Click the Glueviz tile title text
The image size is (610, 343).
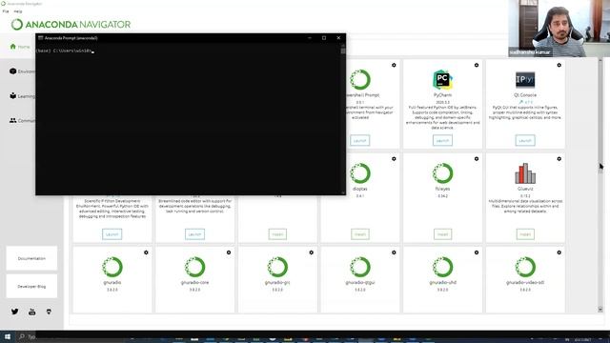click(525, 189)
